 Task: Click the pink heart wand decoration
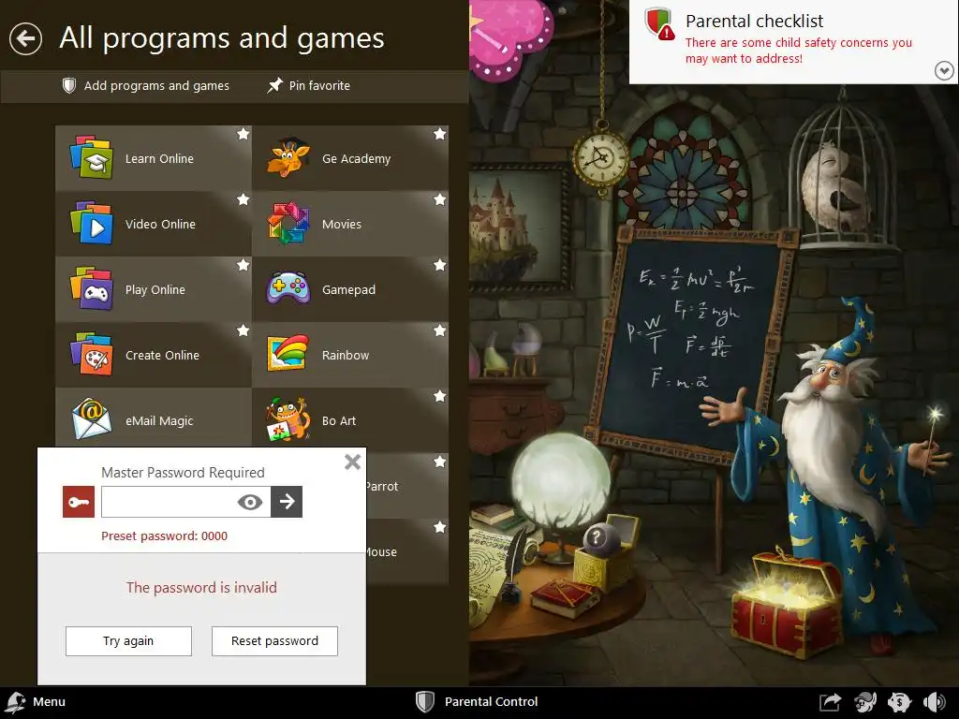pyautogui.click(x=509, y=39)
